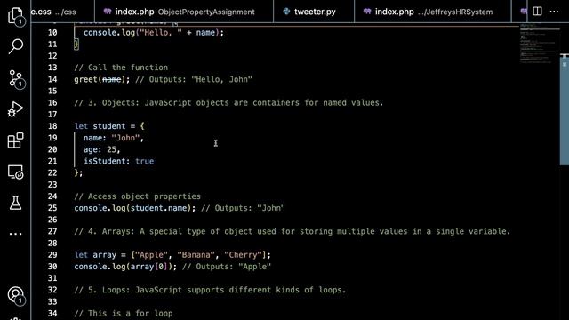Screen dimensions: 569x320
Task: Open the Explorer view in activity bar
Action: tap(15, 16)
